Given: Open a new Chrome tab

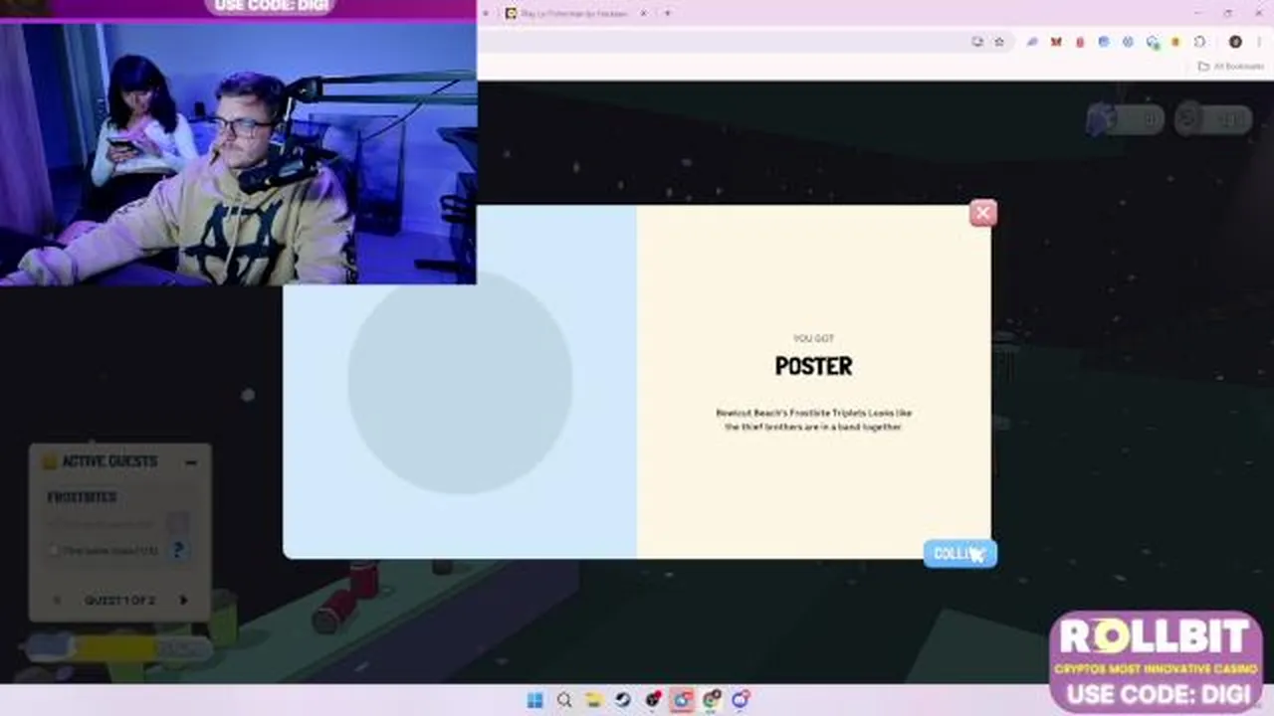Looking at the screenshot, I should [667, 13].
